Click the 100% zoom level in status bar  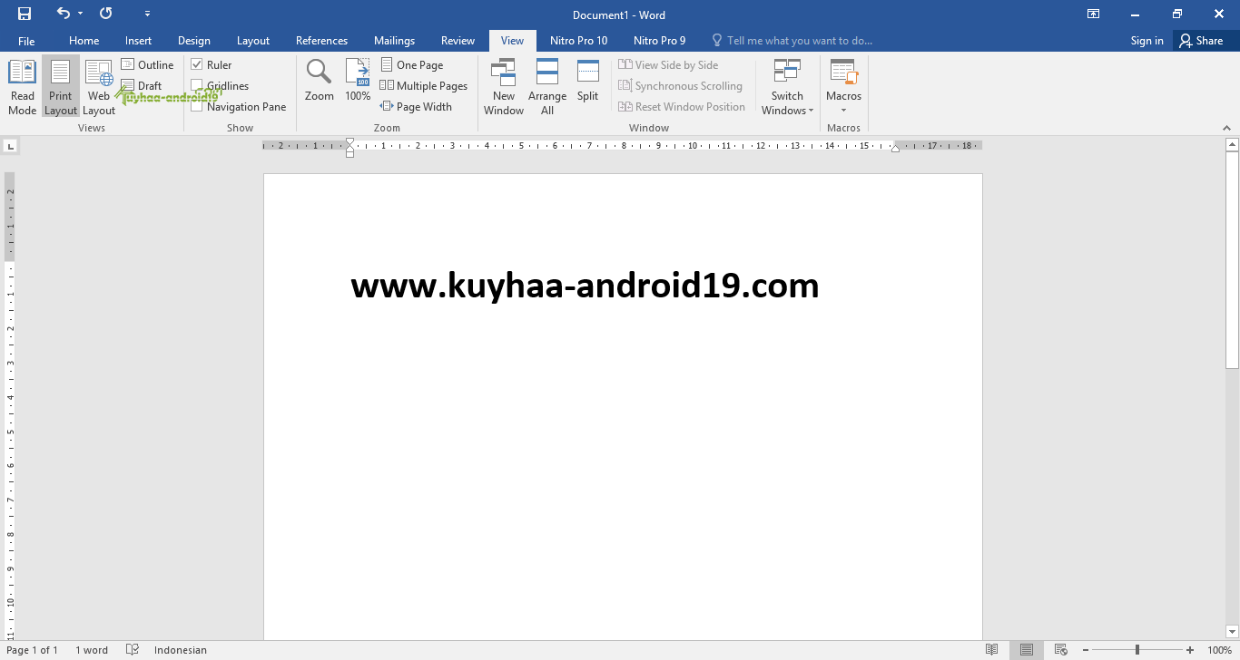click(1219, 650)
